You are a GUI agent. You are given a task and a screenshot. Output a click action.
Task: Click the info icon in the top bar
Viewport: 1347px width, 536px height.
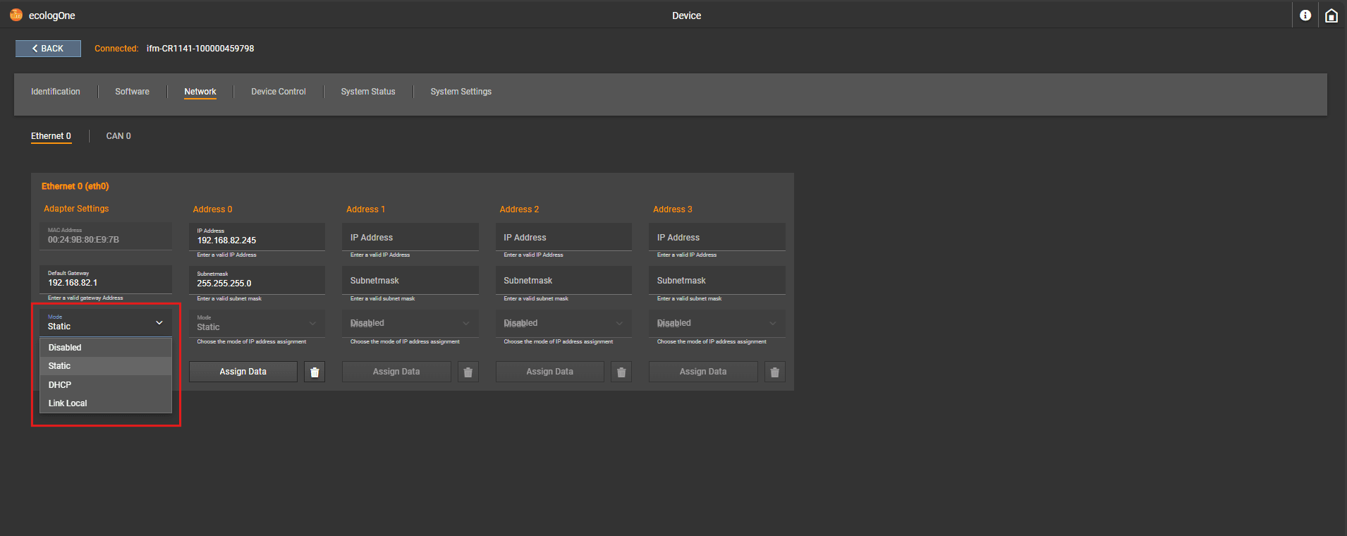(1305, 15)
